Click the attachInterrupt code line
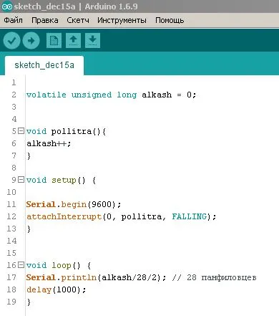Viewport: 279px width, 316px height. [x=121, y=216]
